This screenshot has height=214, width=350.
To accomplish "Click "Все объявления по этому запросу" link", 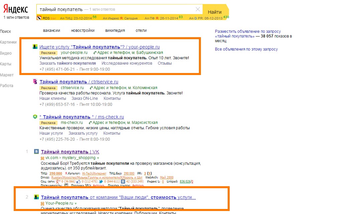I will (246, 49).
